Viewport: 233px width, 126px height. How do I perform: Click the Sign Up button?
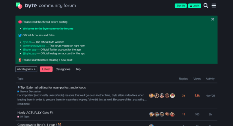[x=181, y=6]
